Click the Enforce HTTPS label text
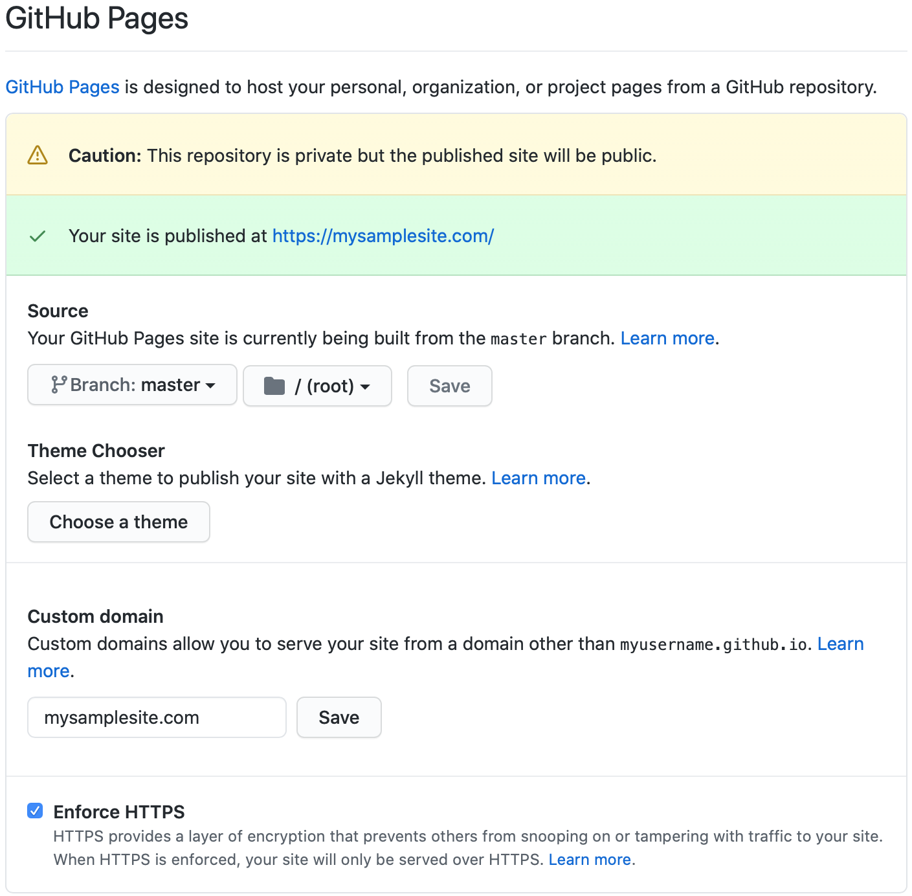The height and width of the screenshot is (896, 912). [119, 812]
